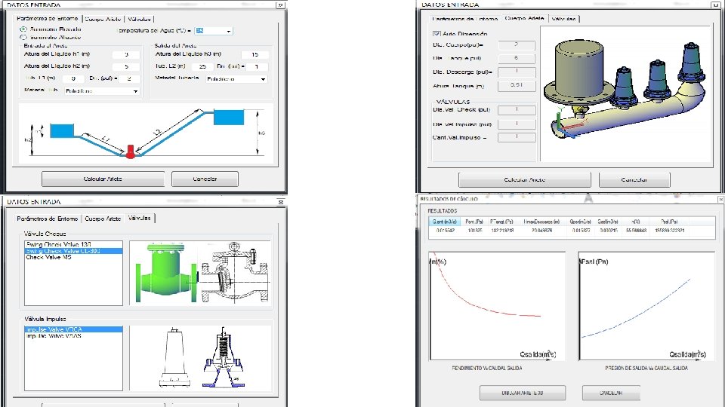The image size is (725, 407).
Task: Select the Check Valve MS list entry
Action: [x=73, y=258]
